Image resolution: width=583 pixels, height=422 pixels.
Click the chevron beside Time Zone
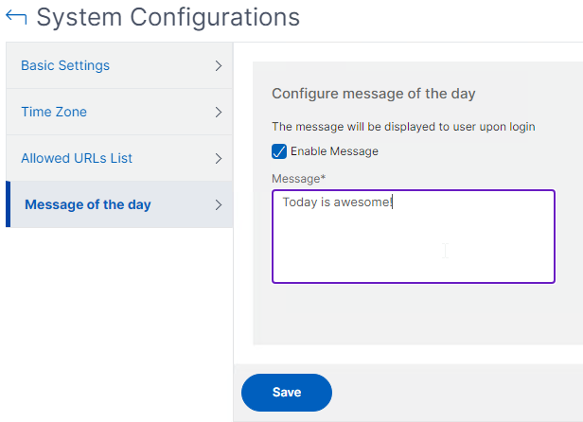coord(219,112)
